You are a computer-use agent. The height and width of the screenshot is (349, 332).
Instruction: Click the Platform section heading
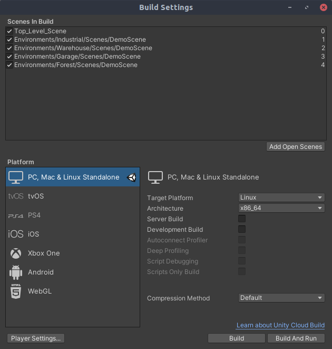point(21,162)
